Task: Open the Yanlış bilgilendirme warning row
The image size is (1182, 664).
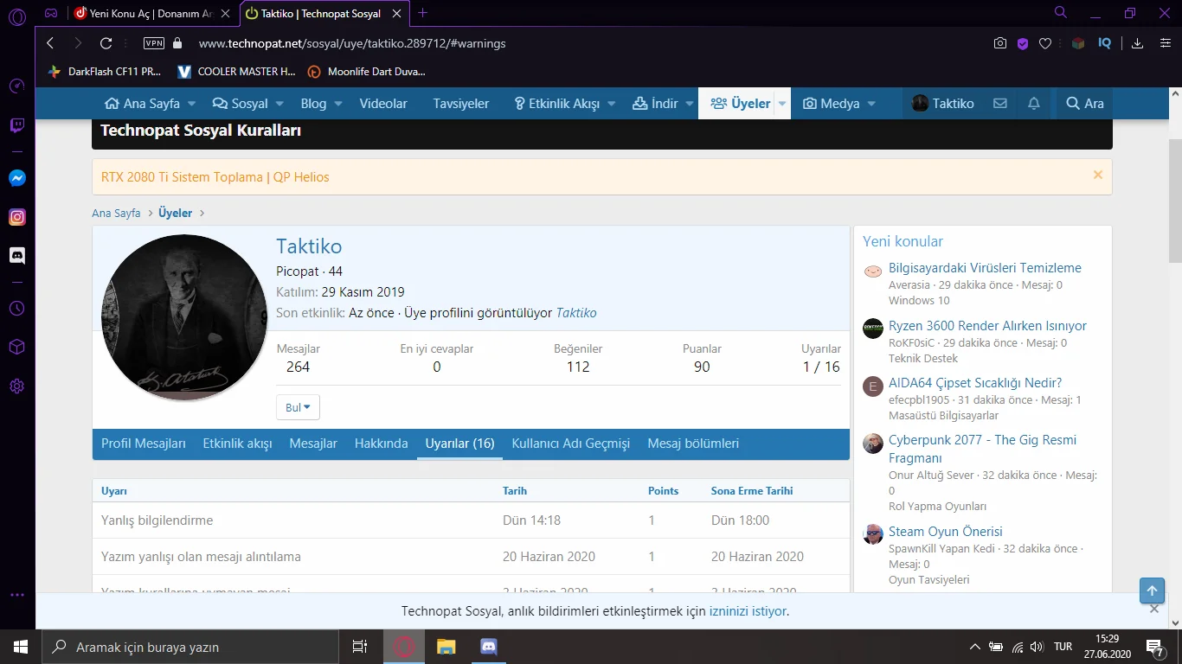Action: pos(471,520)
